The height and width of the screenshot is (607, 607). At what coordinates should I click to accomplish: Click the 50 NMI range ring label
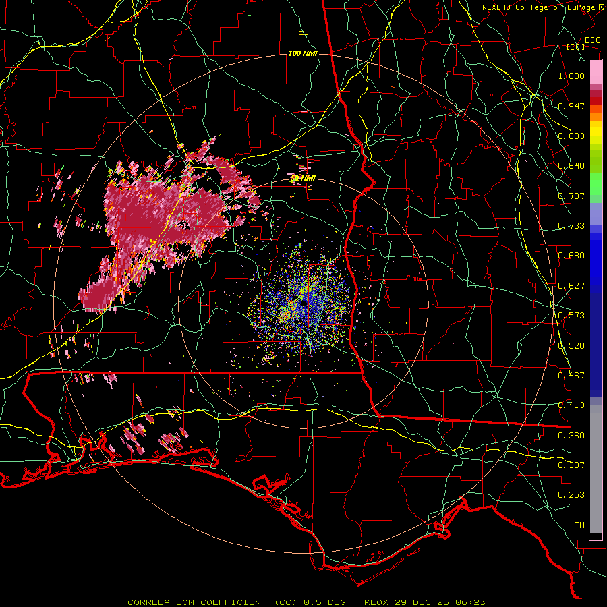[x=303, y=178]
